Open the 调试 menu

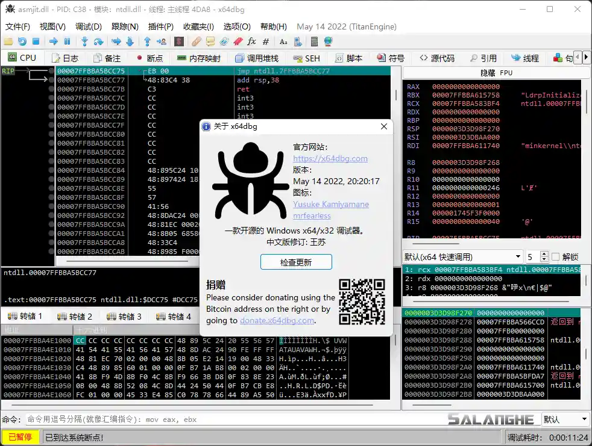88,26
